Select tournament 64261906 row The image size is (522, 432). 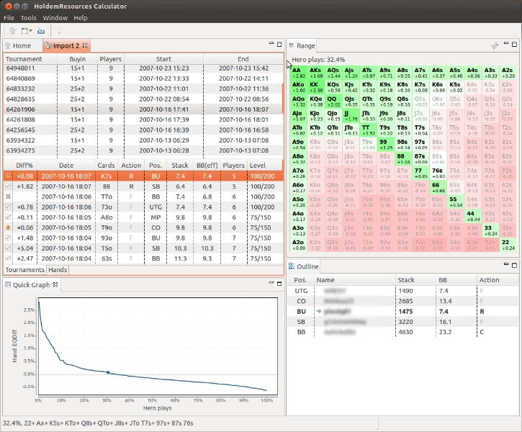143,109
